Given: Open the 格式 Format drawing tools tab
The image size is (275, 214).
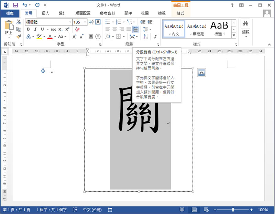Looking at the screenshot, I should pyautogui.click(x=181, y=13).
